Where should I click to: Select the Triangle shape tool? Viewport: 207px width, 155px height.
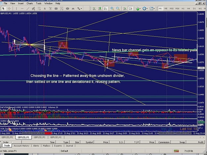click(73, 9)
